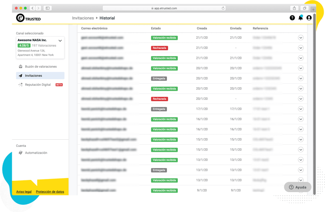The width and height of the screenshot is (325, 212).
Task: Click the 4.08/5 rating badge
Action: coord(24,46)
